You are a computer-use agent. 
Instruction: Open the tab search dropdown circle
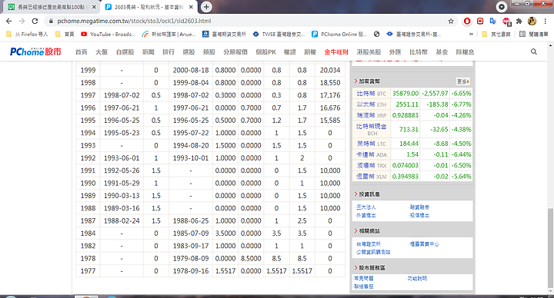pyautogui.click(x=502, y=7)
